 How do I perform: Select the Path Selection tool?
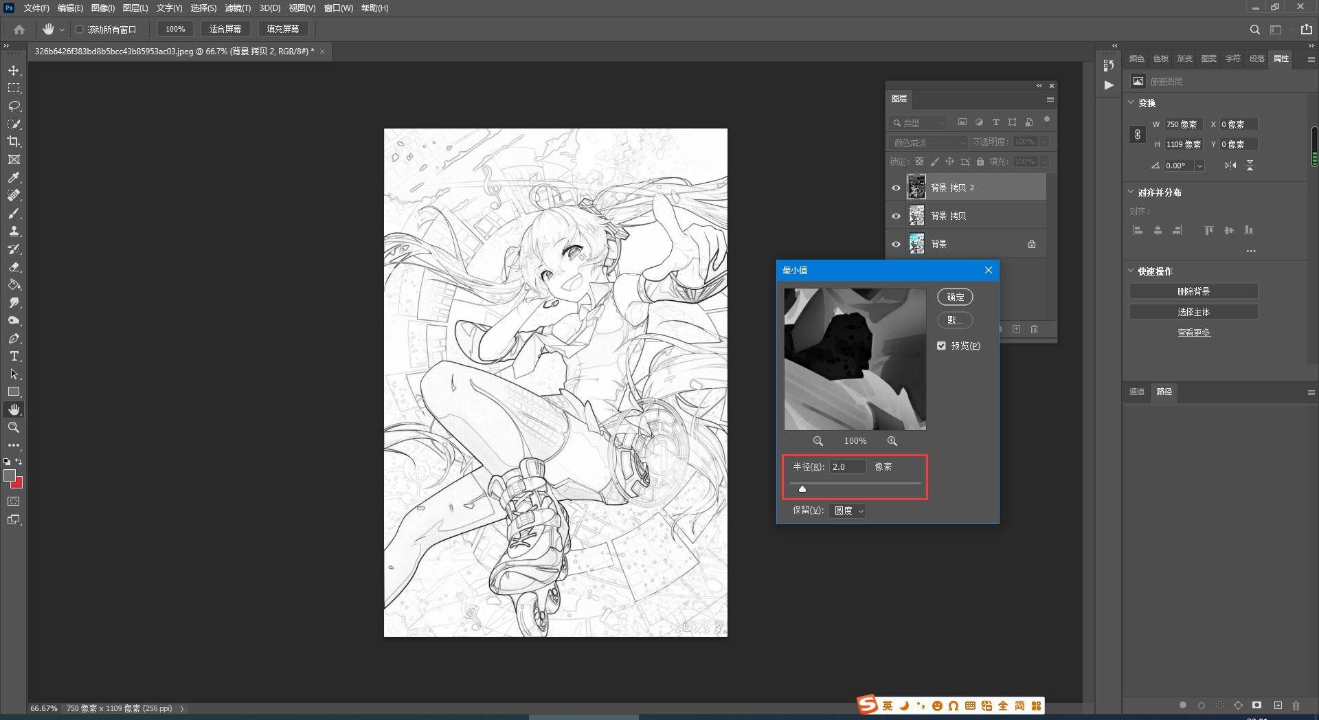coord(14,374)
